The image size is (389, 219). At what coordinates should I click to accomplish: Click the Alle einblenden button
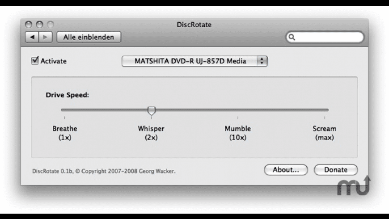click(89, 37)
